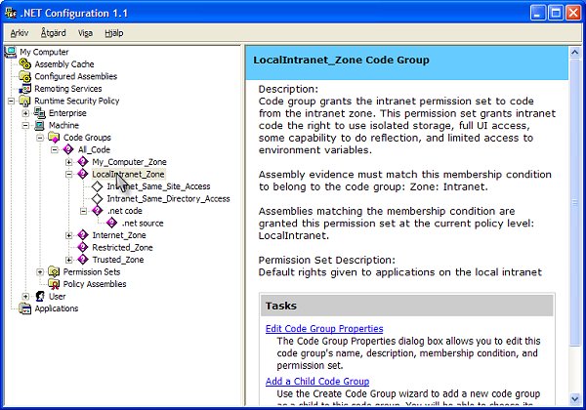The image size is (586, 410).
Task: Click the vertical scrollbar thumb
Action: 575,202
